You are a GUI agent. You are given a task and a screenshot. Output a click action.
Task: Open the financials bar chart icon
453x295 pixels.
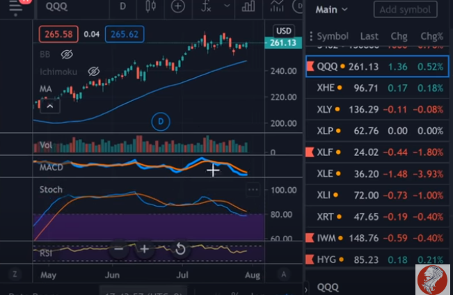pos(248,6)
